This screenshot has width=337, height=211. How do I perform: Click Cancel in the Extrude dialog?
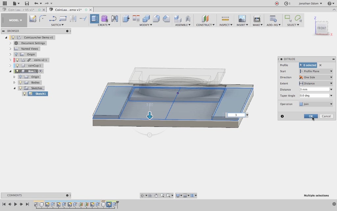[326, 116]
